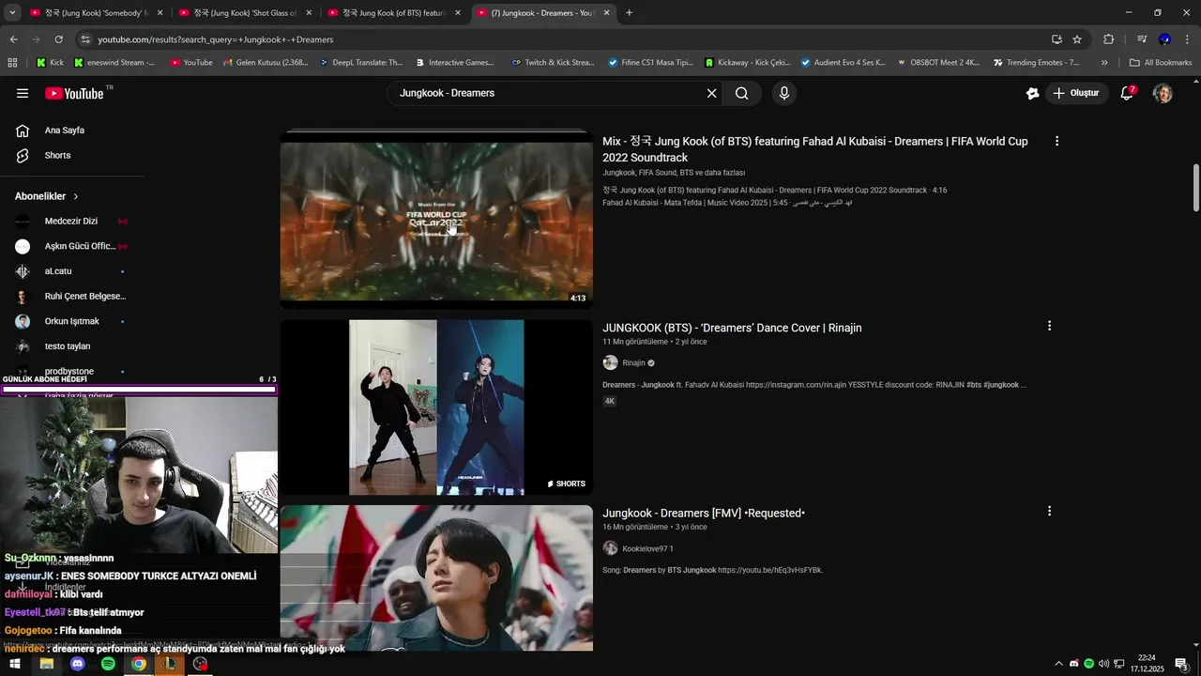The image size is (1201, 676).
Task: Close the 'Somebody' Jung Kook tab
Action: [x=160, y=13]
